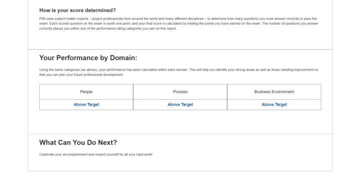Select the People column header cell
The width and height of the screenshot is (362, 182).
pos(86,92)
